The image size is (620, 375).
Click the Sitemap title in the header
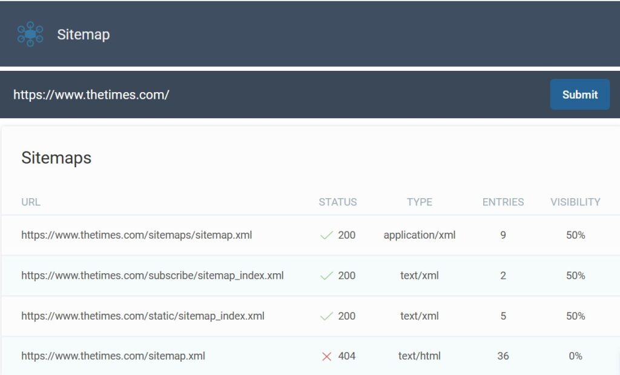(84, 35)
